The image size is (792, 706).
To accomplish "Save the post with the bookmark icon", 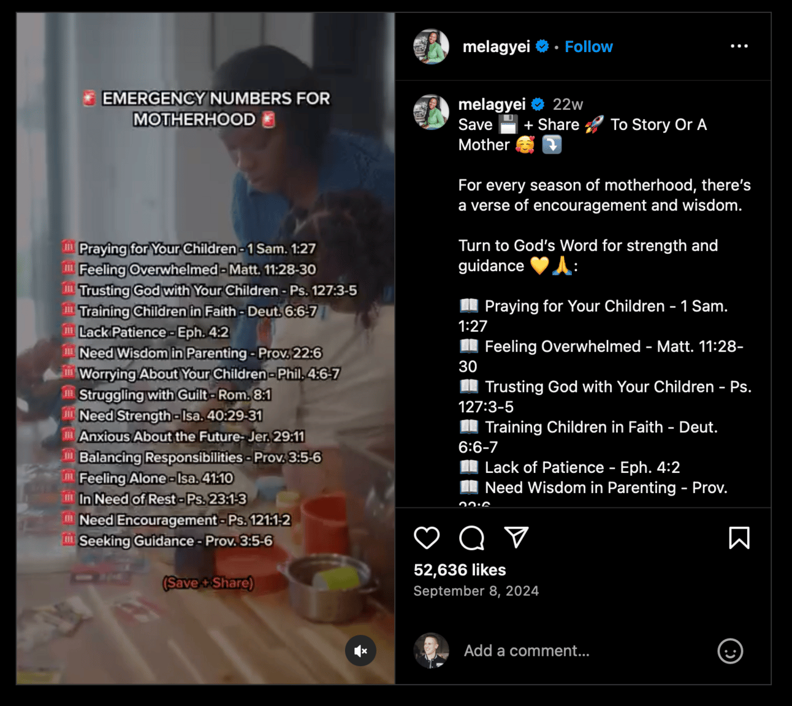I will click(x=739, y=538).
